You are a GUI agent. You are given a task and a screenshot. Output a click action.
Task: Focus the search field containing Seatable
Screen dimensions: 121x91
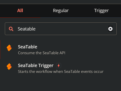click(61, 29)
